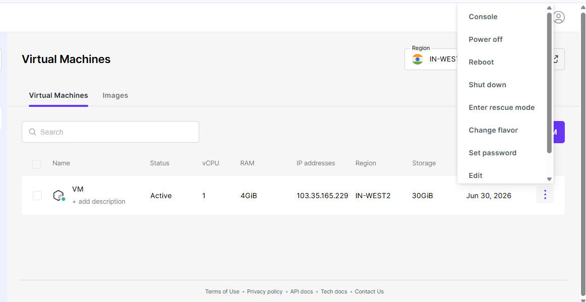586x302 pixels.
Task: Tick the select-all checkbox in table header
Action: [37, 164]
